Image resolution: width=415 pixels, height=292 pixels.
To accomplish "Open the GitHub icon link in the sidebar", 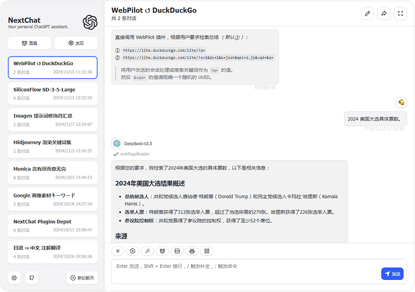I will pos(31,278).
